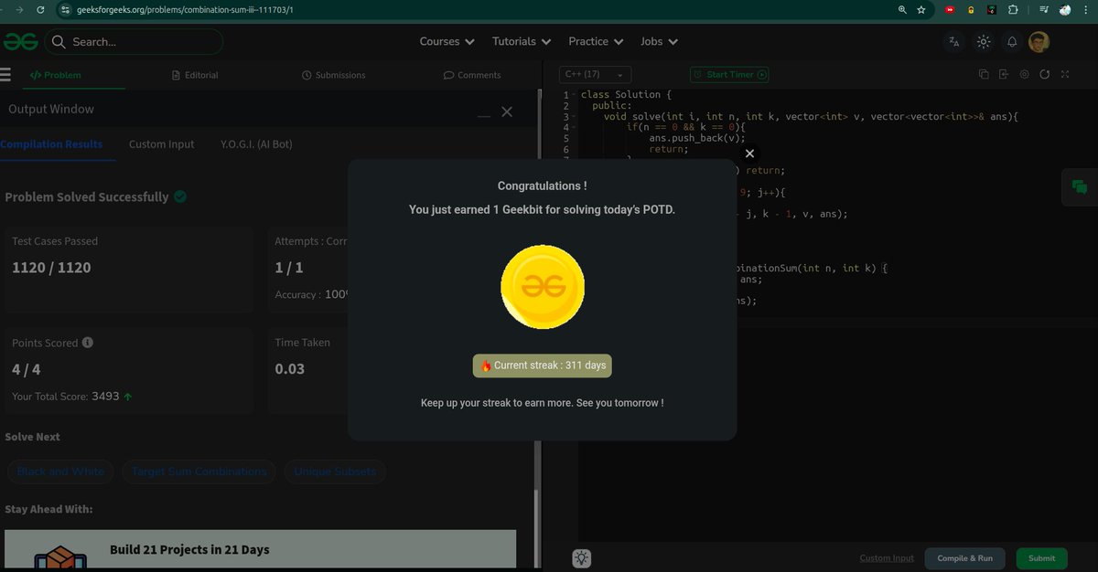Open the editor settings gear icon
Viewport: 1098px width, 572px height.
click(1024, 74)
